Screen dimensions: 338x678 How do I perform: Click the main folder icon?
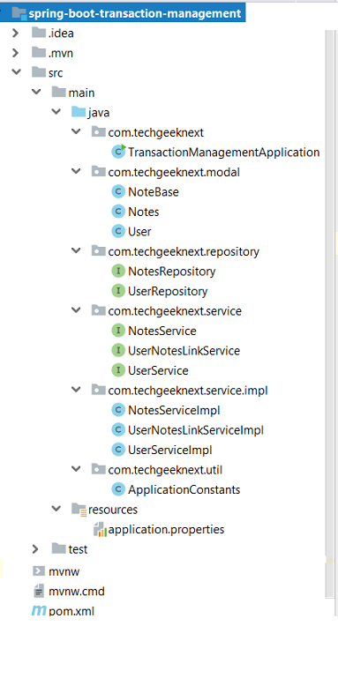point(58,93)
